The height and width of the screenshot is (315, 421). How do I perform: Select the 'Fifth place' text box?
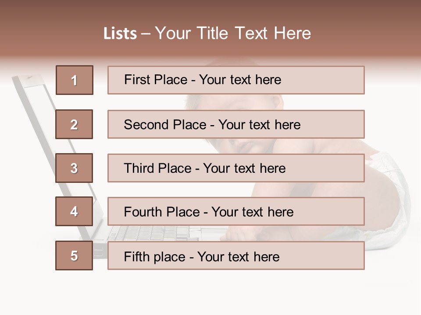tap(236, 255)
